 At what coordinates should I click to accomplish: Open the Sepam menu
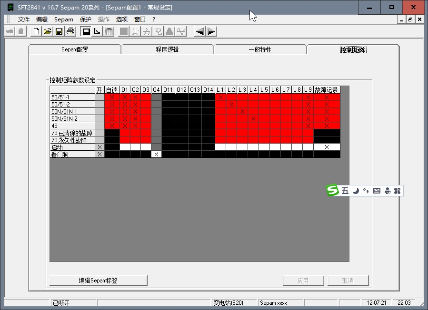(x=64, y=19)
